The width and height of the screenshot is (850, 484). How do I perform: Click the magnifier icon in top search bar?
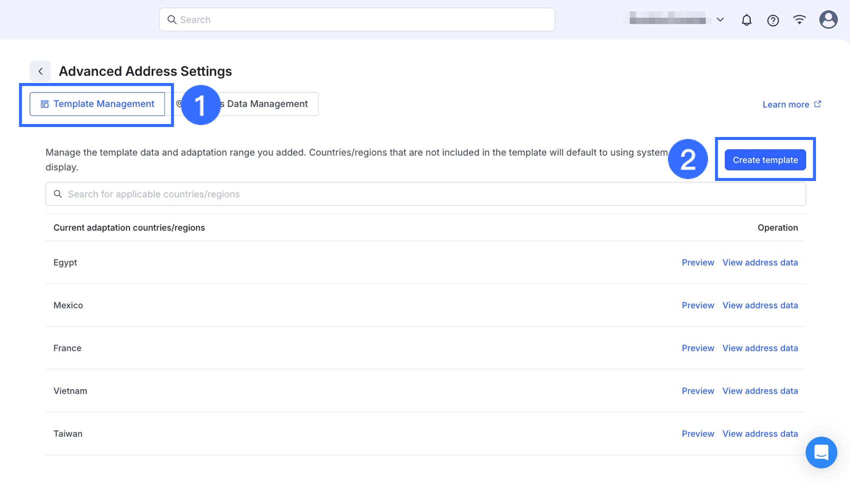[x=172, y=19]
